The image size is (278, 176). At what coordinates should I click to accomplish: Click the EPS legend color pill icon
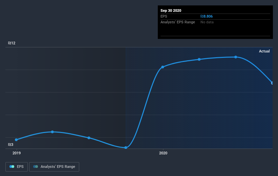tap(12, 167)
